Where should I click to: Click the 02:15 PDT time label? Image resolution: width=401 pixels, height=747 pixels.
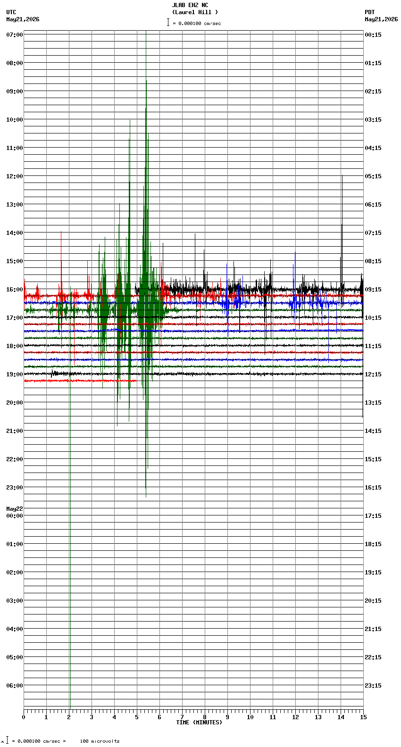[x=373, y=91]
